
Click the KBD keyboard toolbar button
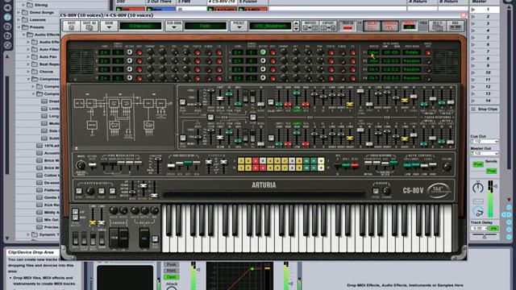click(x=456, y=26)
